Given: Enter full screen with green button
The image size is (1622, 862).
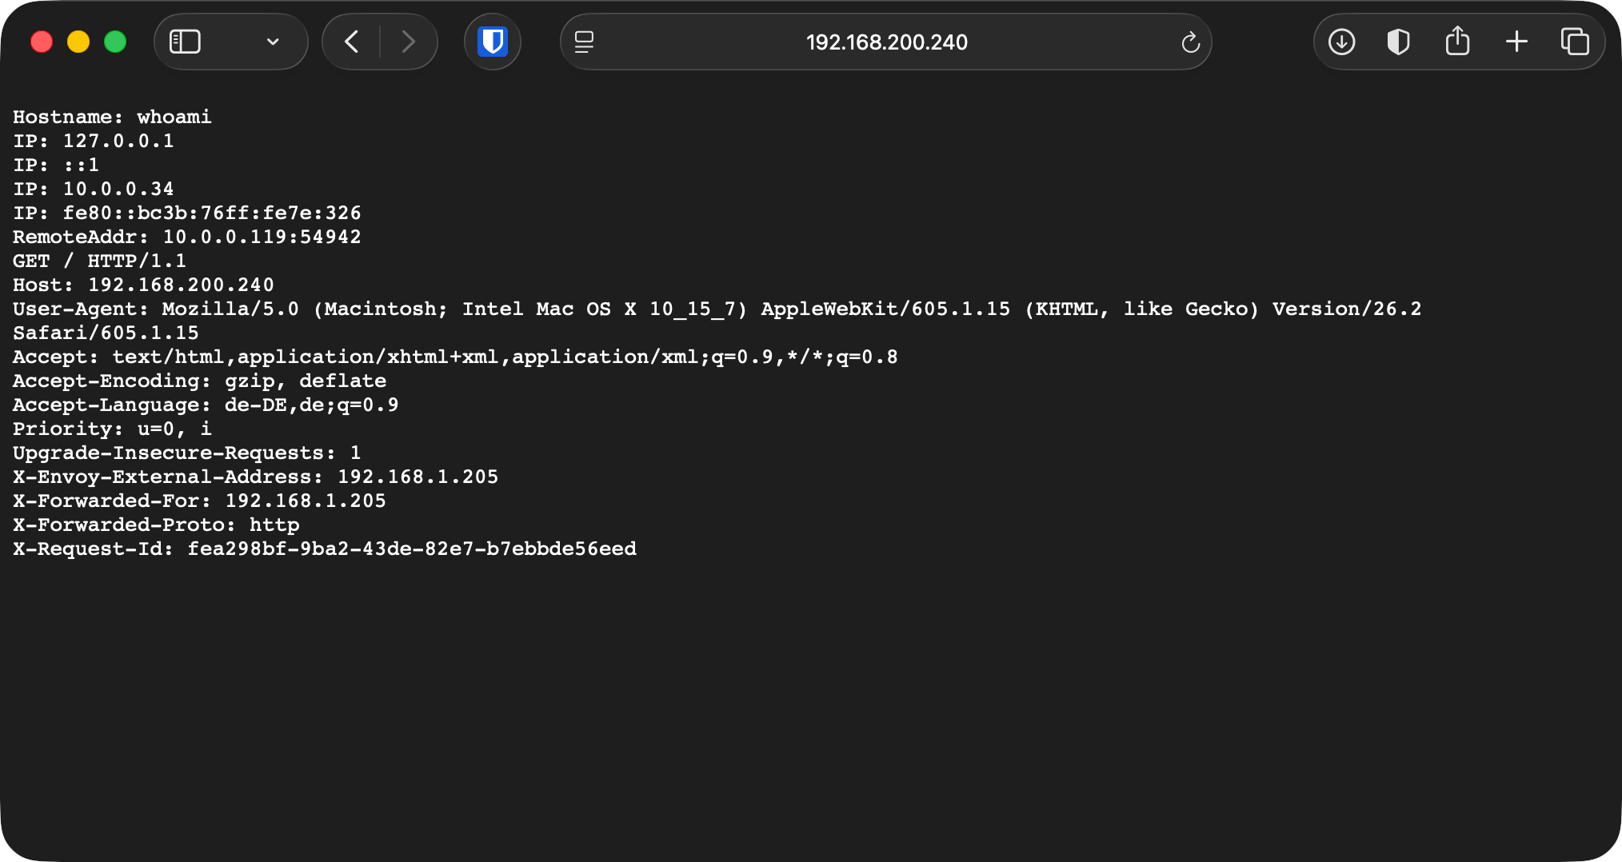Looking at the screenshot, I should 115,42.
